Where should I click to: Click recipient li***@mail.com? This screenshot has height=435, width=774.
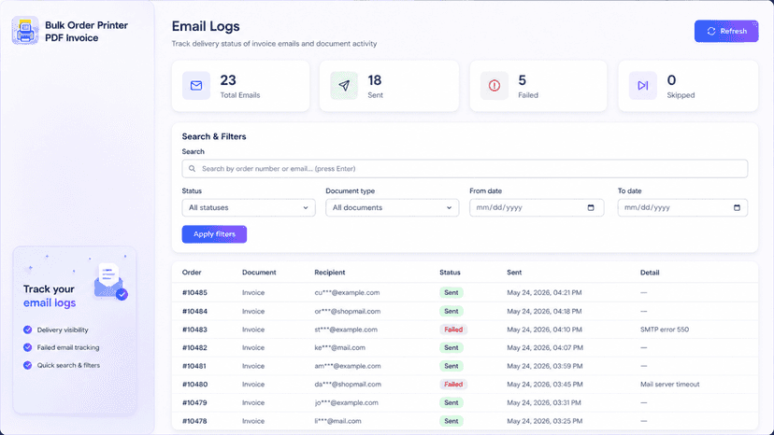point(337,421)
